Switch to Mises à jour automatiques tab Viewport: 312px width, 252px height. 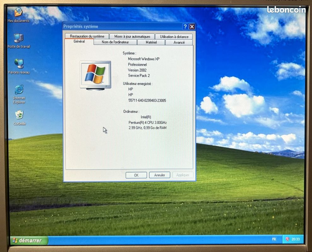click(x=132, y=37)
